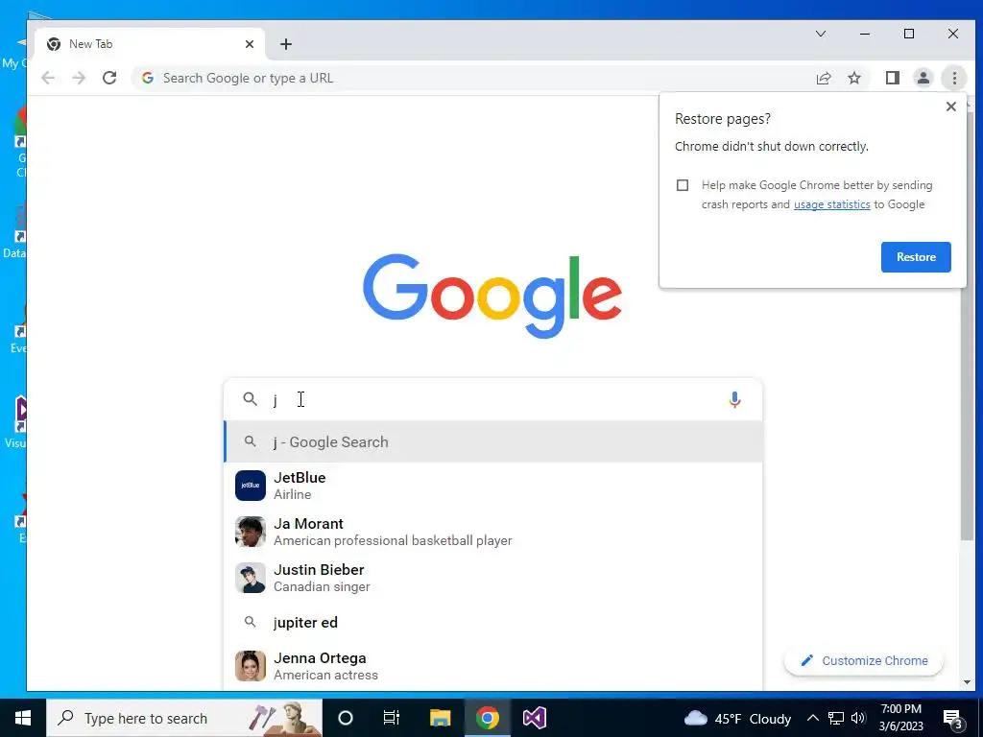Bookmark this tab with the star icon

click(853, 78)
